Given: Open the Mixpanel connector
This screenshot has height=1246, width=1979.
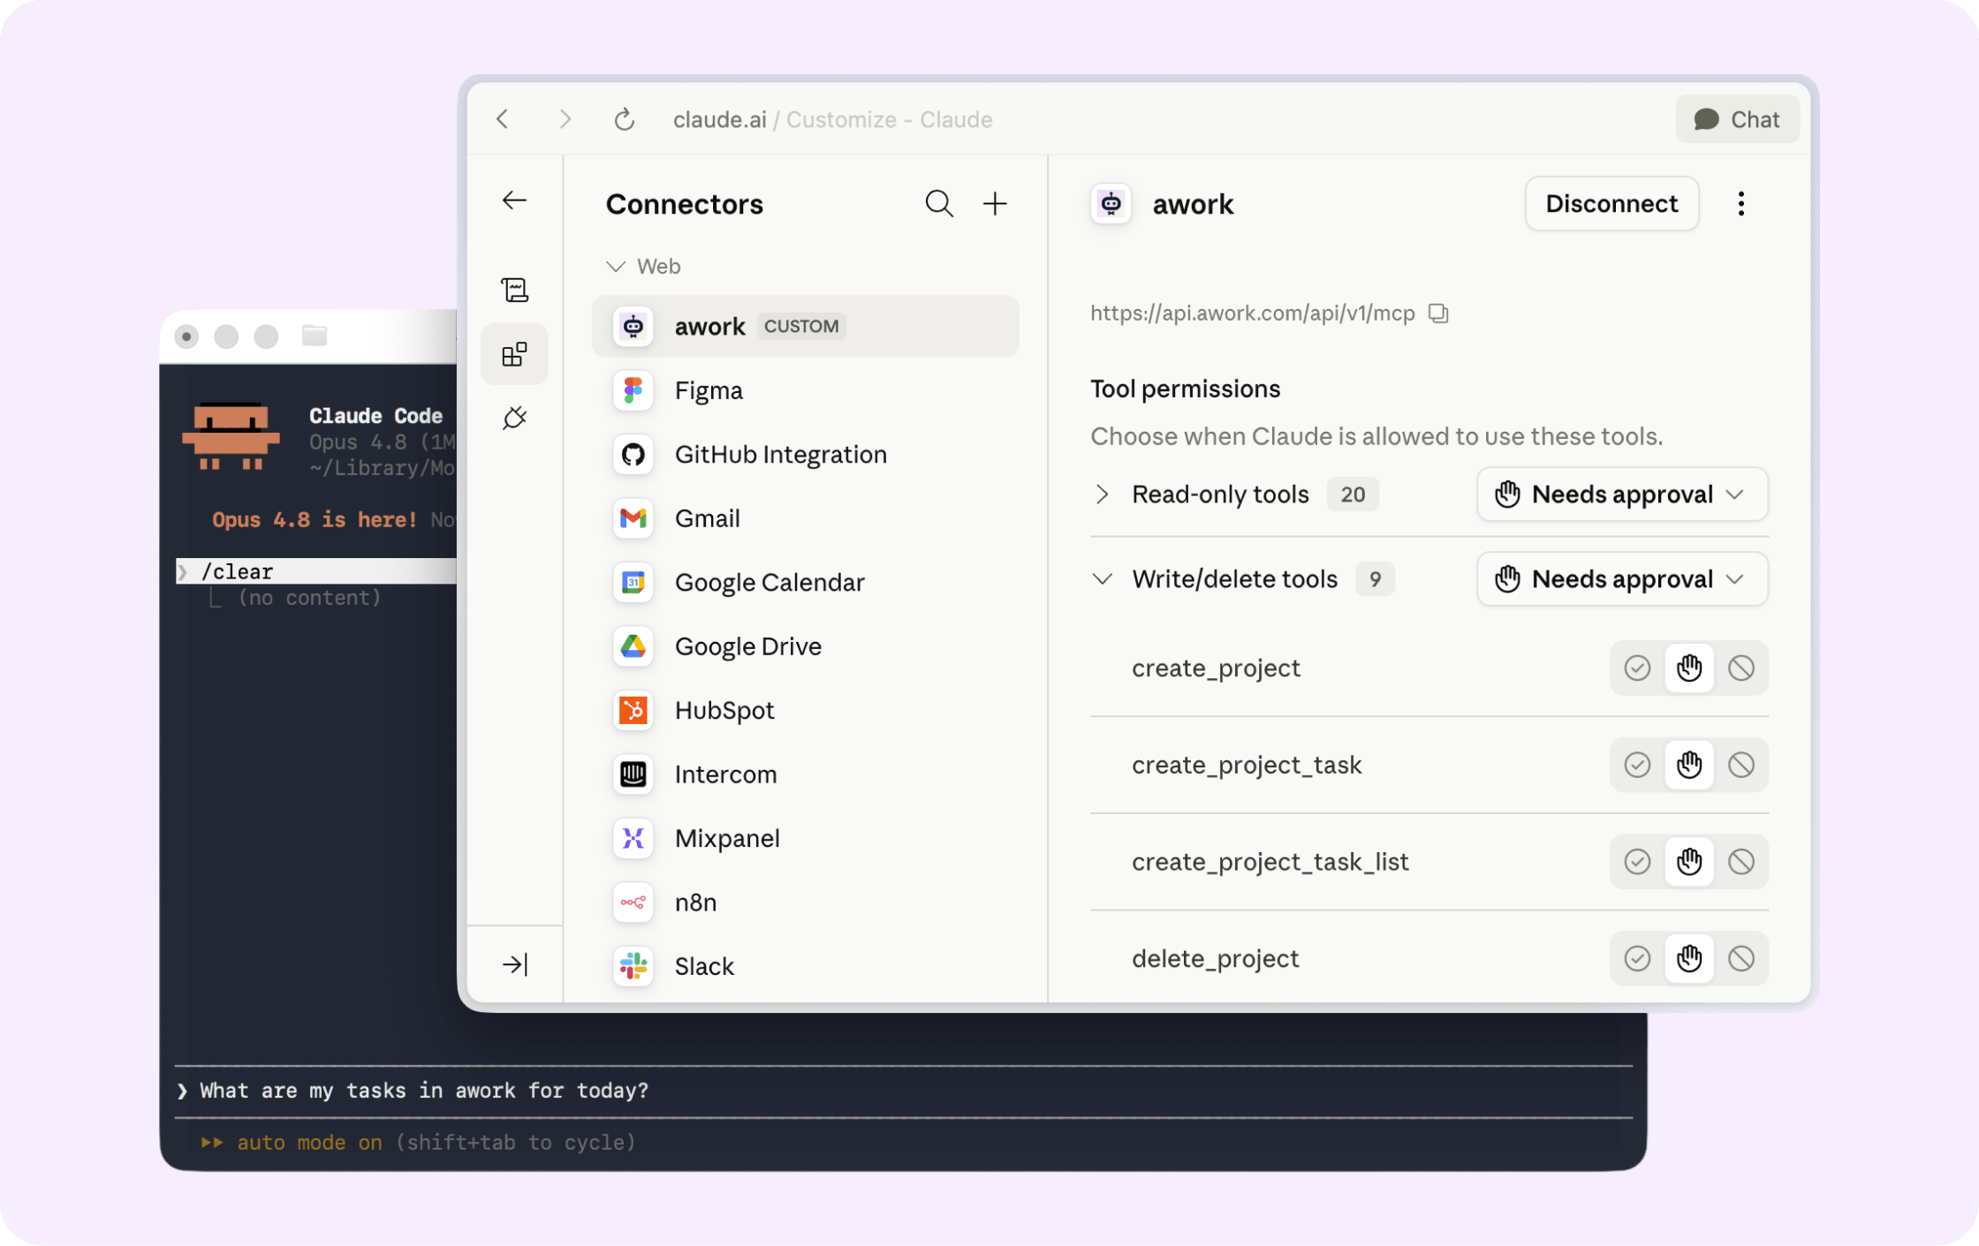Looking at the screenshot, I should tap(805, 839).
